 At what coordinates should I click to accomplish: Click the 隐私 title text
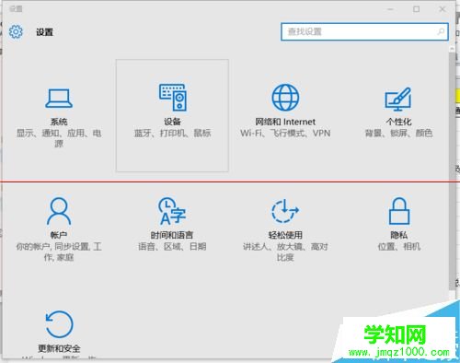pyautogui.click(x=398, y=235)
